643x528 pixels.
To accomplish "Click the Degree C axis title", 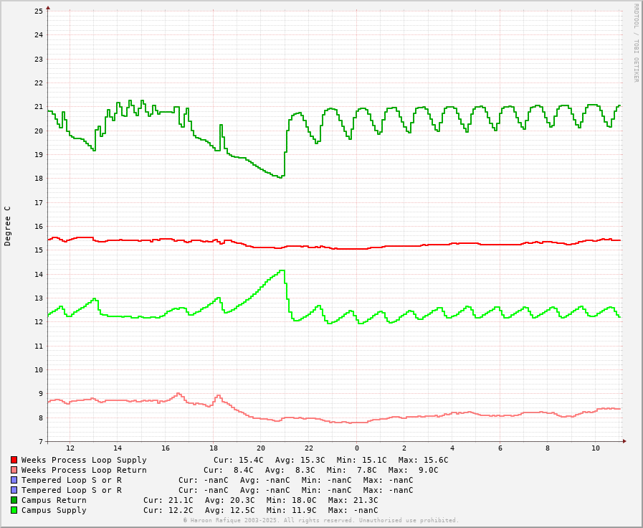I will (8, 226).
